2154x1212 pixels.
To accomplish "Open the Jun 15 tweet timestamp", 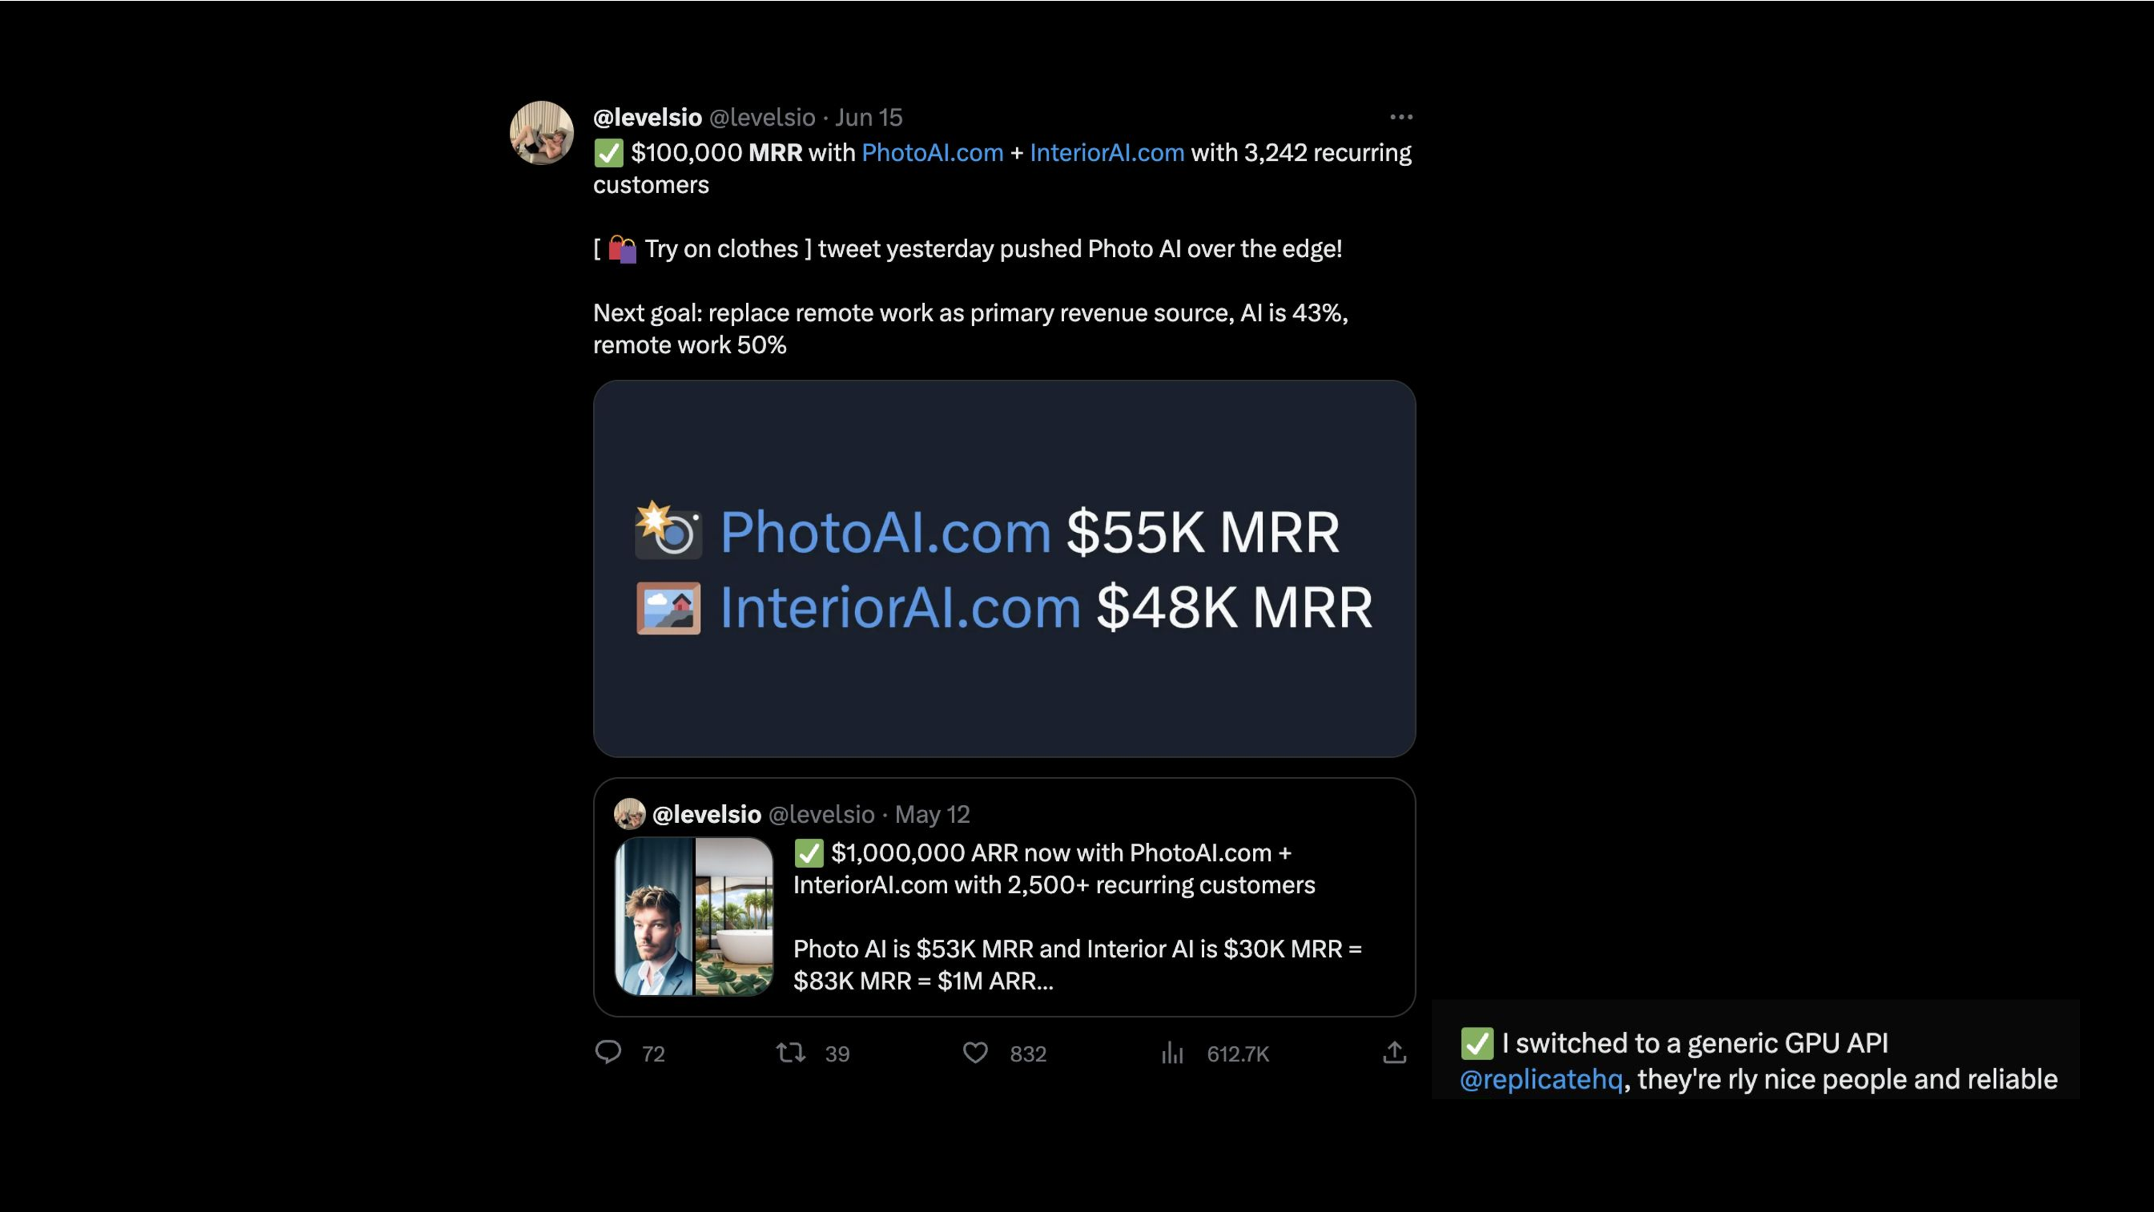I will click(x=869, y=117).
